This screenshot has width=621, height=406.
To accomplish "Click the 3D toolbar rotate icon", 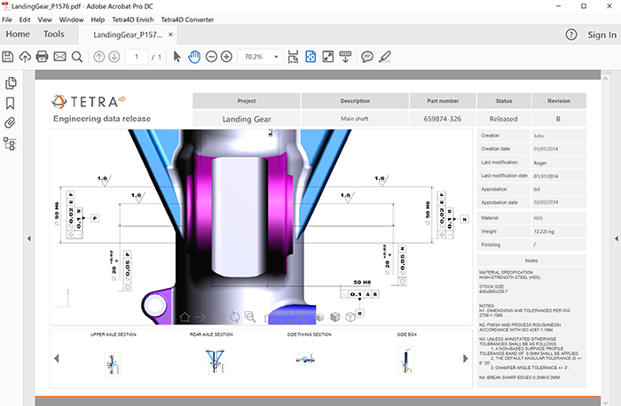I will point(234,316).
